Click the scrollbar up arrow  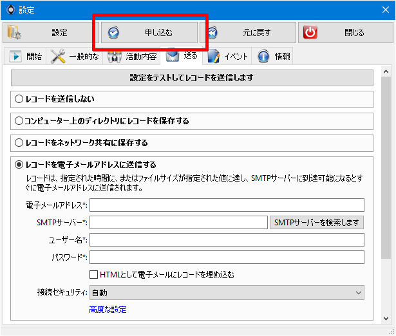386,71
